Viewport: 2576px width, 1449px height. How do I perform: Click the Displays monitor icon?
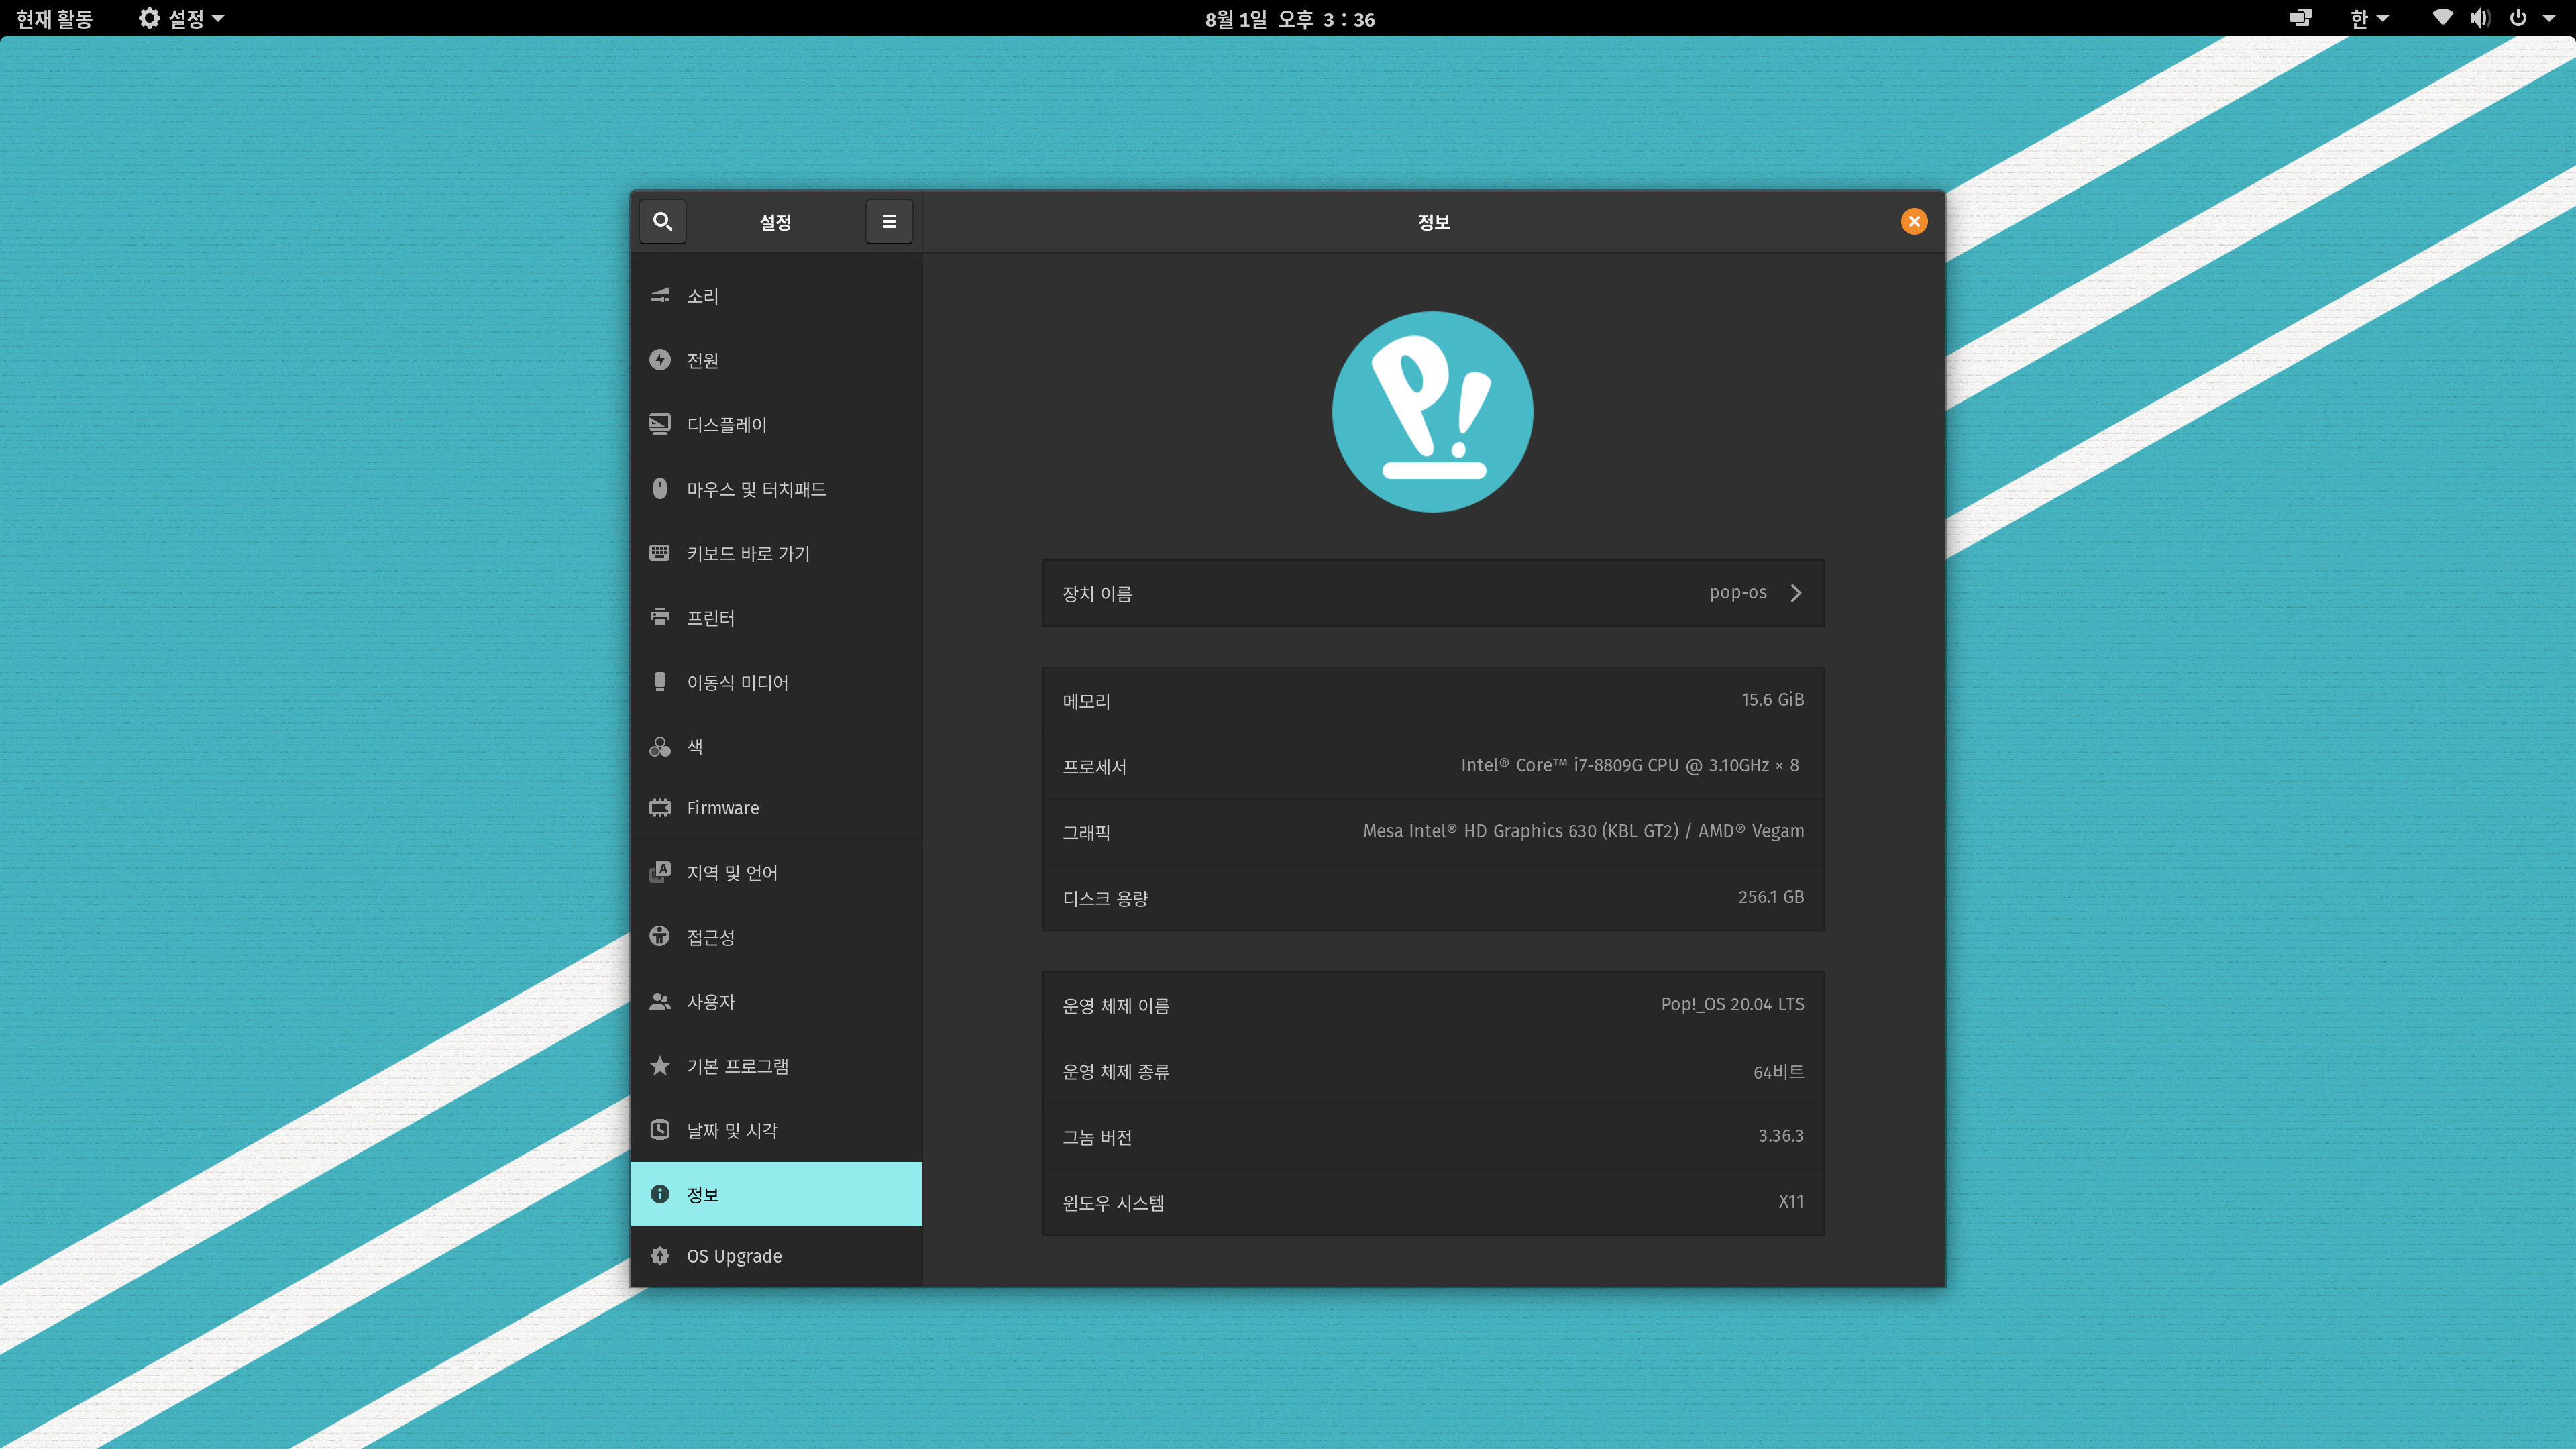click(x=660, y=424)
